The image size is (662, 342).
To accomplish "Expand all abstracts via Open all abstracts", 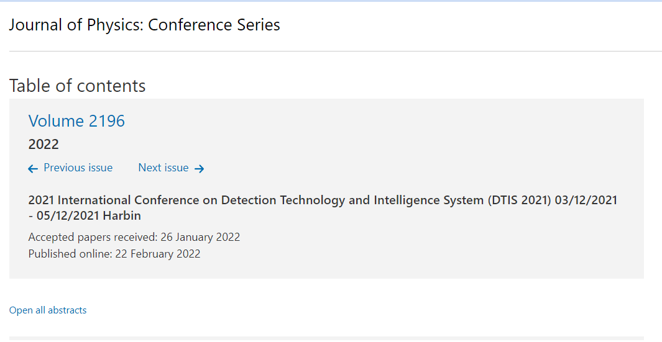I will point(48,310).
